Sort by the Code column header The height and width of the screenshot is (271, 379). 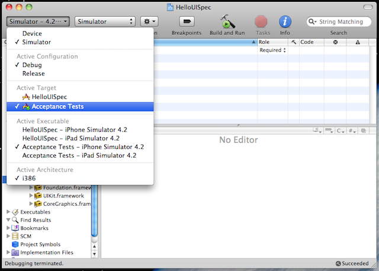click(311, 42)
